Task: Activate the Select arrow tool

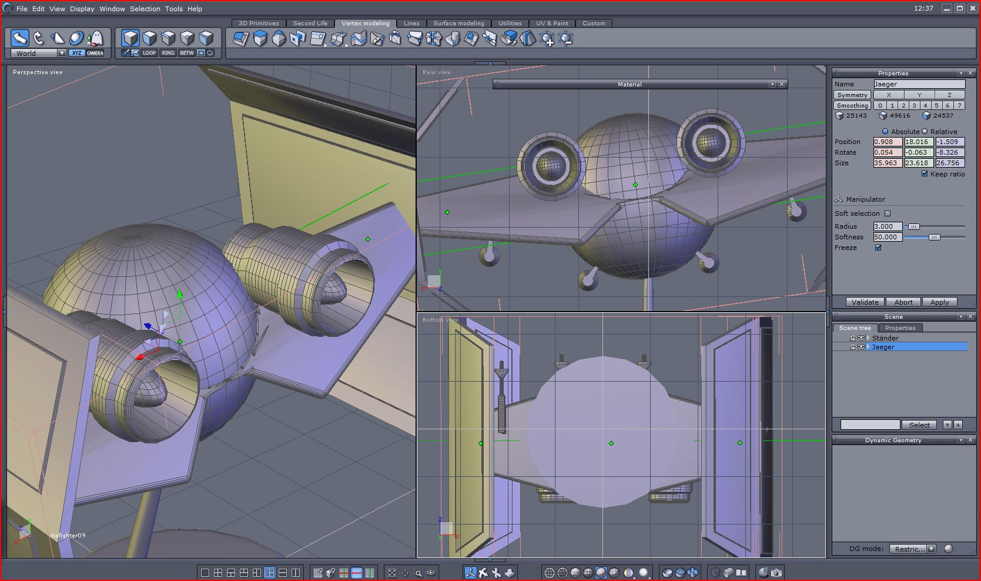Action: [x=20, y=38]
